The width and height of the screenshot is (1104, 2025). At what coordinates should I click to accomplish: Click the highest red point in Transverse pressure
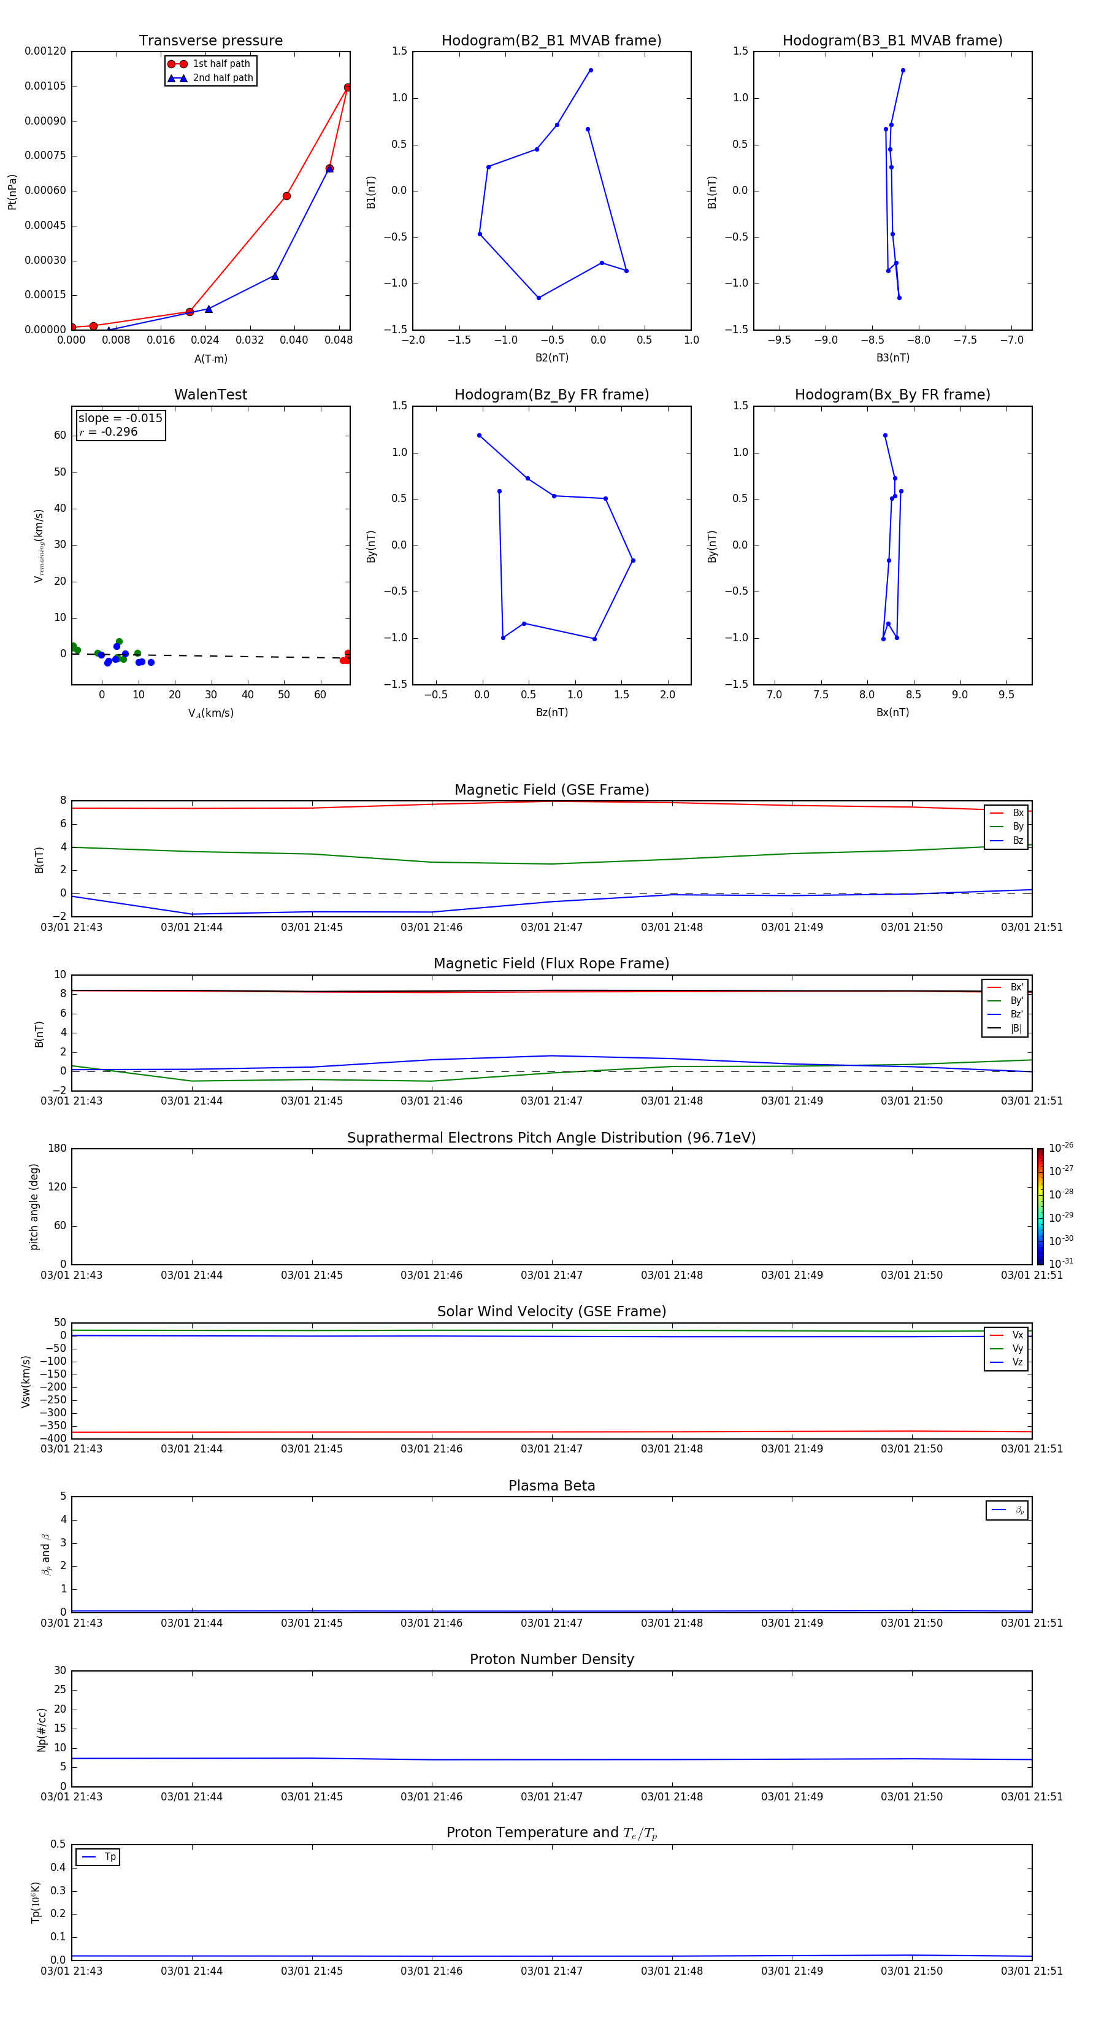[x=347, y=87]
